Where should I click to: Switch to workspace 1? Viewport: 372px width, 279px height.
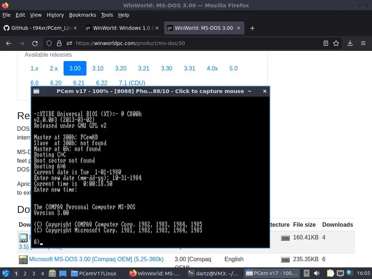(16, 274)
